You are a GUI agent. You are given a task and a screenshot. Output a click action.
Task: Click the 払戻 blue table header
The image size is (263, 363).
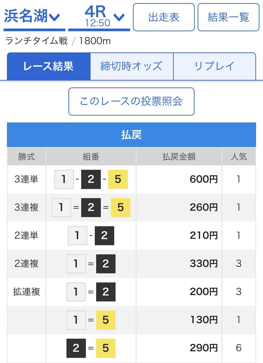click(x=131, y=135)
